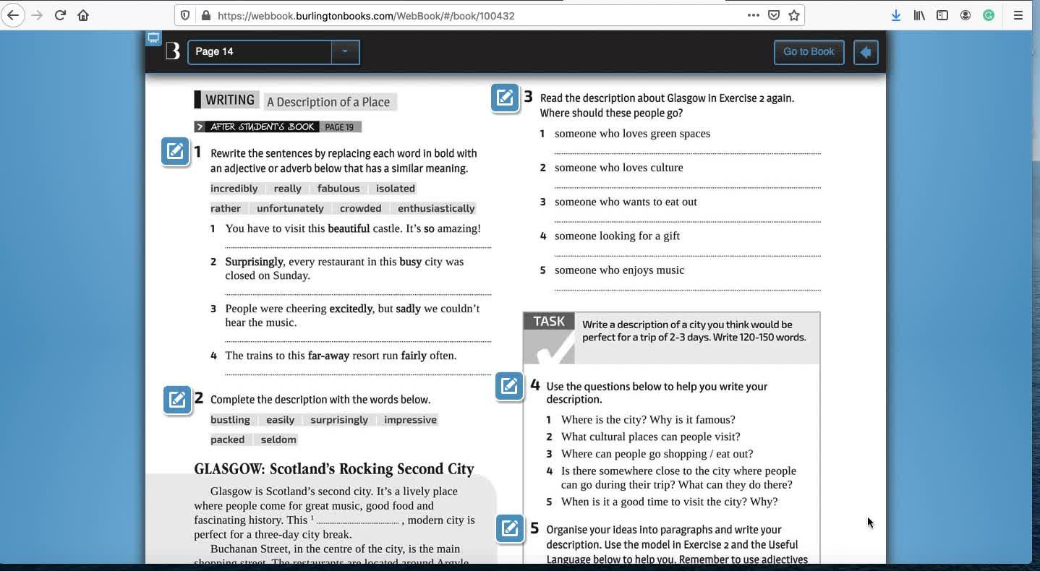
Task: Click the word 'unfortunately' in the word bank
Action: [291, 208]
